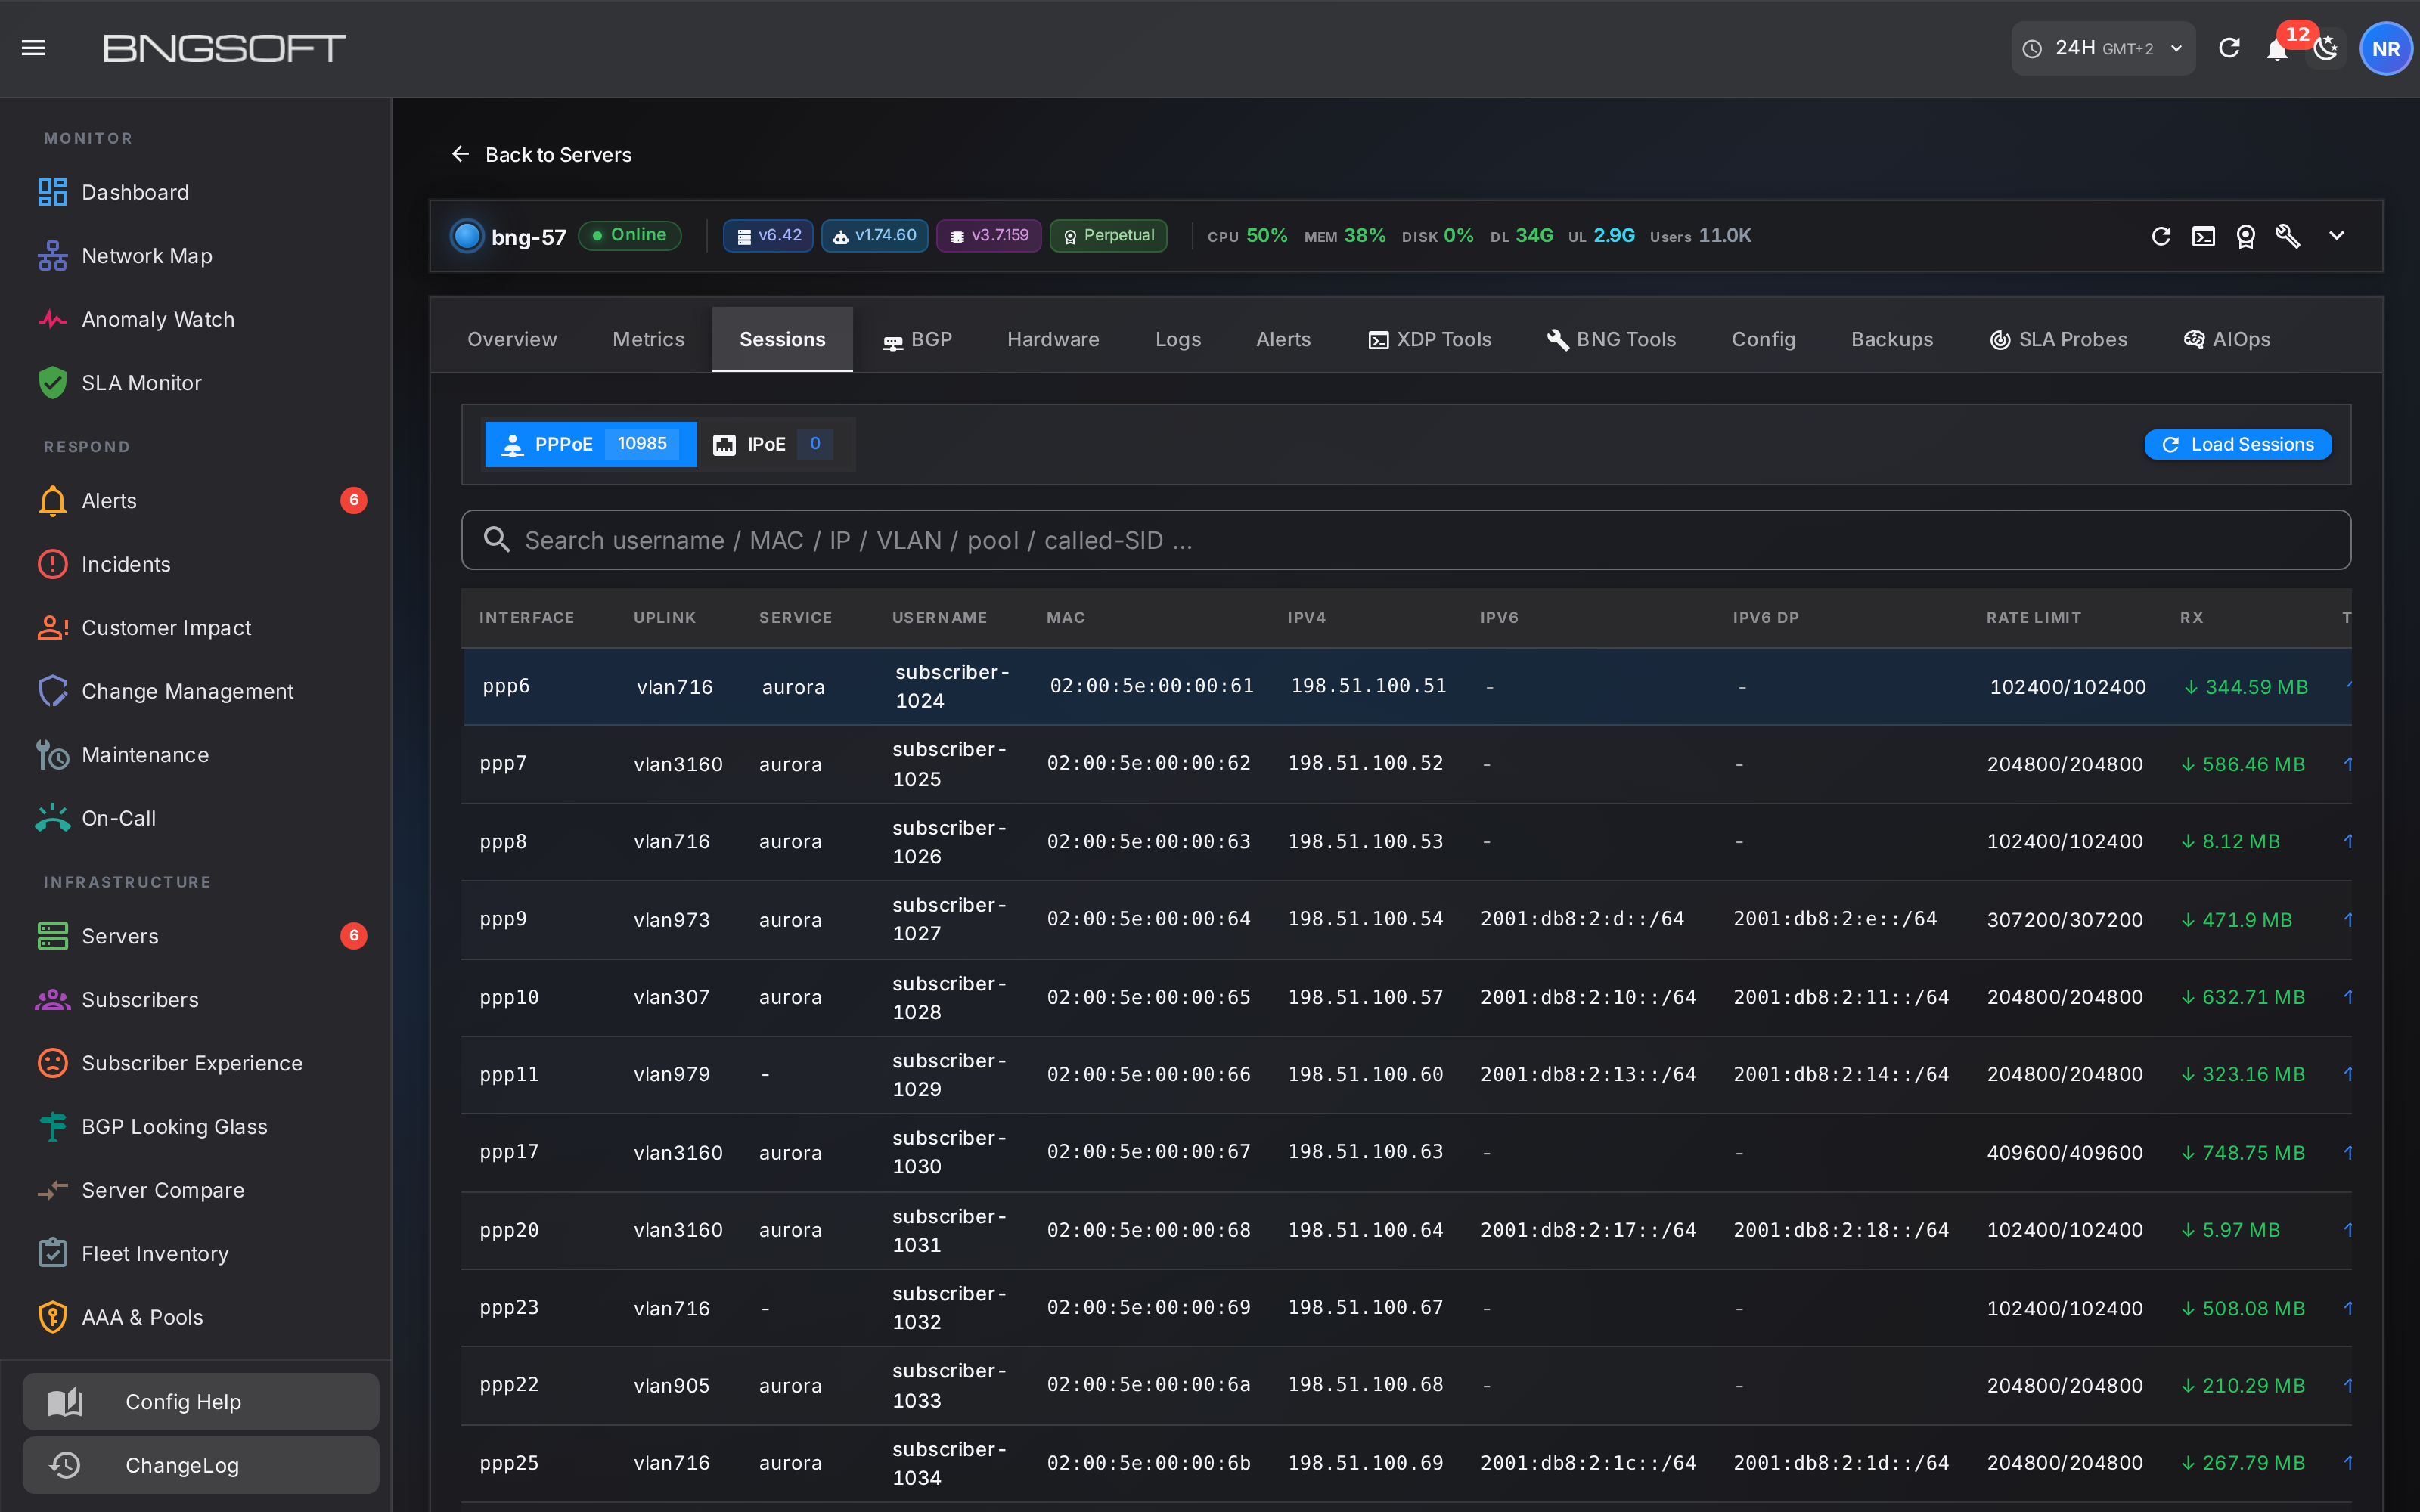Go to Maintenance
The image size is (2420, 1512).
click(196, 754)
